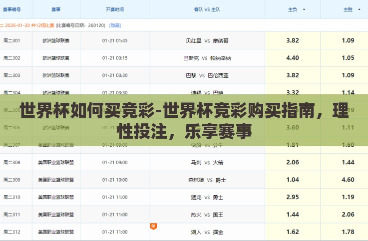The width and height of the screenshot is (368, 241).
Task: Click 美国职业篮球联盟 in row 周二308
Action: click(x=56, y=162)
